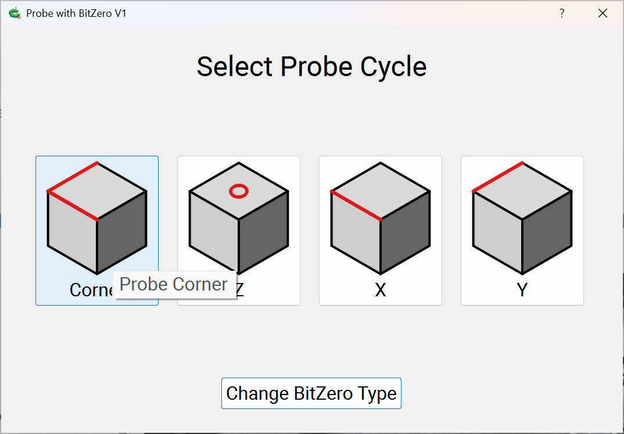Click the "Y" label under the cube
Image resolution: width=624 pixels, height=434 pixels.
point(522,289)
